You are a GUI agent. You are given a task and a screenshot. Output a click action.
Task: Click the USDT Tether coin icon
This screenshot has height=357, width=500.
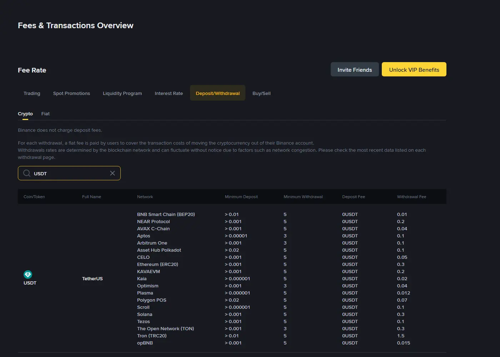pyautogui.click(x=28, y=275)
